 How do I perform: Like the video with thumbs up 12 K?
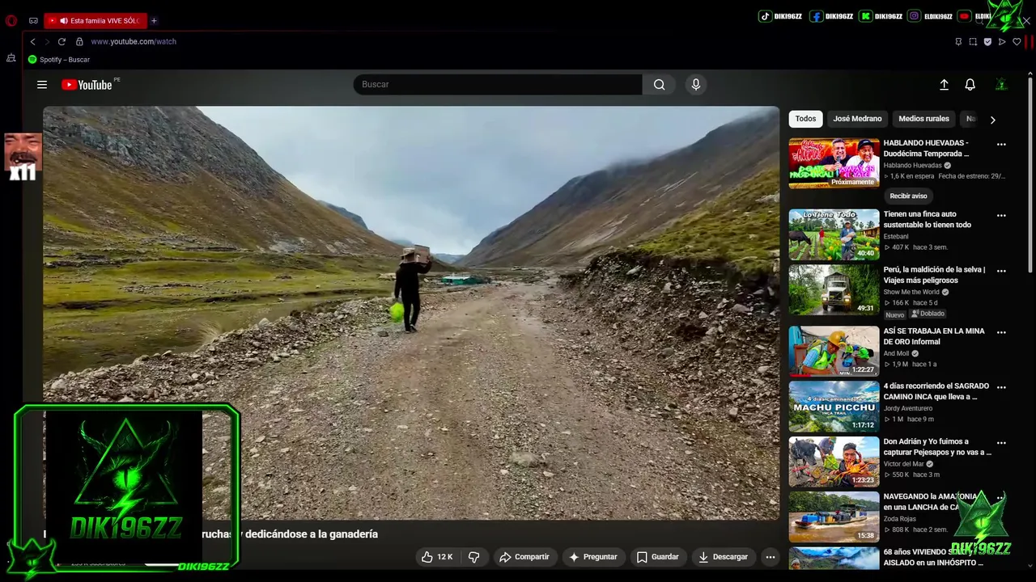click(x=437, y=557)
